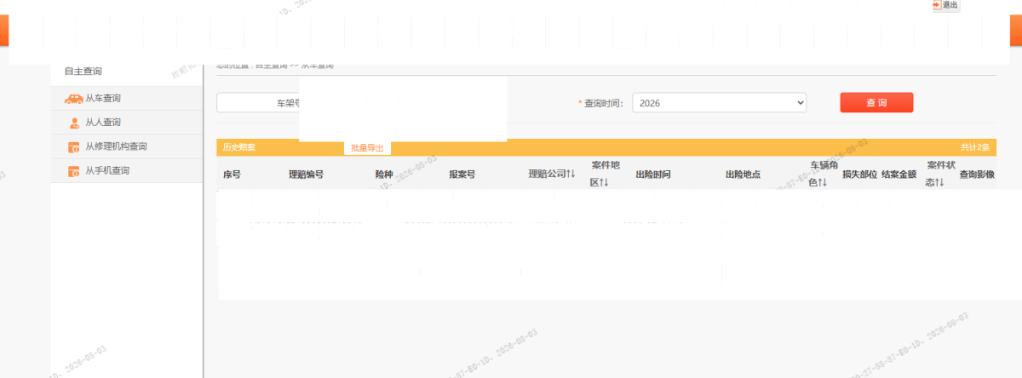
Task: Click the 自主查询 sidebar heading
Action: pos(83,72)
